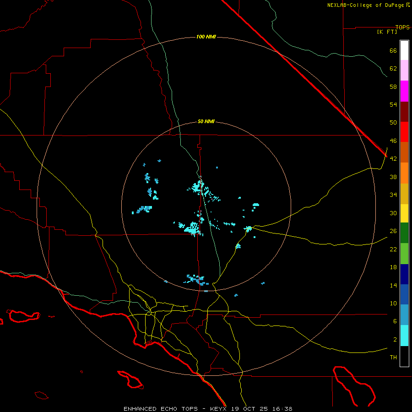Click the 30 value on the legend scale

[393, 213]
